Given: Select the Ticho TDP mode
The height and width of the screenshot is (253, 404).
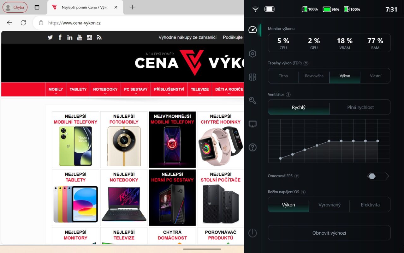Looking at the screenshot, I should [x=283, y=76].
